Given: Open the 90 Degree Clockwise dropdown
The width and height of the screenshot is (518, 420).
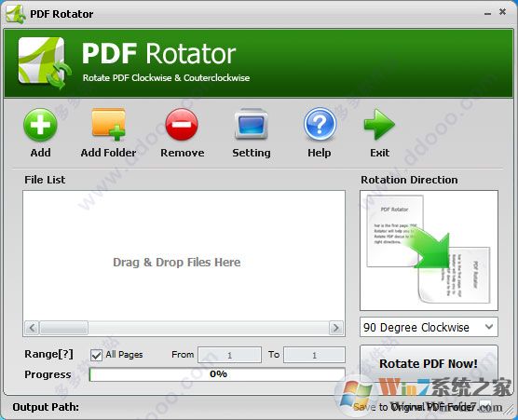Looking at the screenshot, I should coord(429,327).
